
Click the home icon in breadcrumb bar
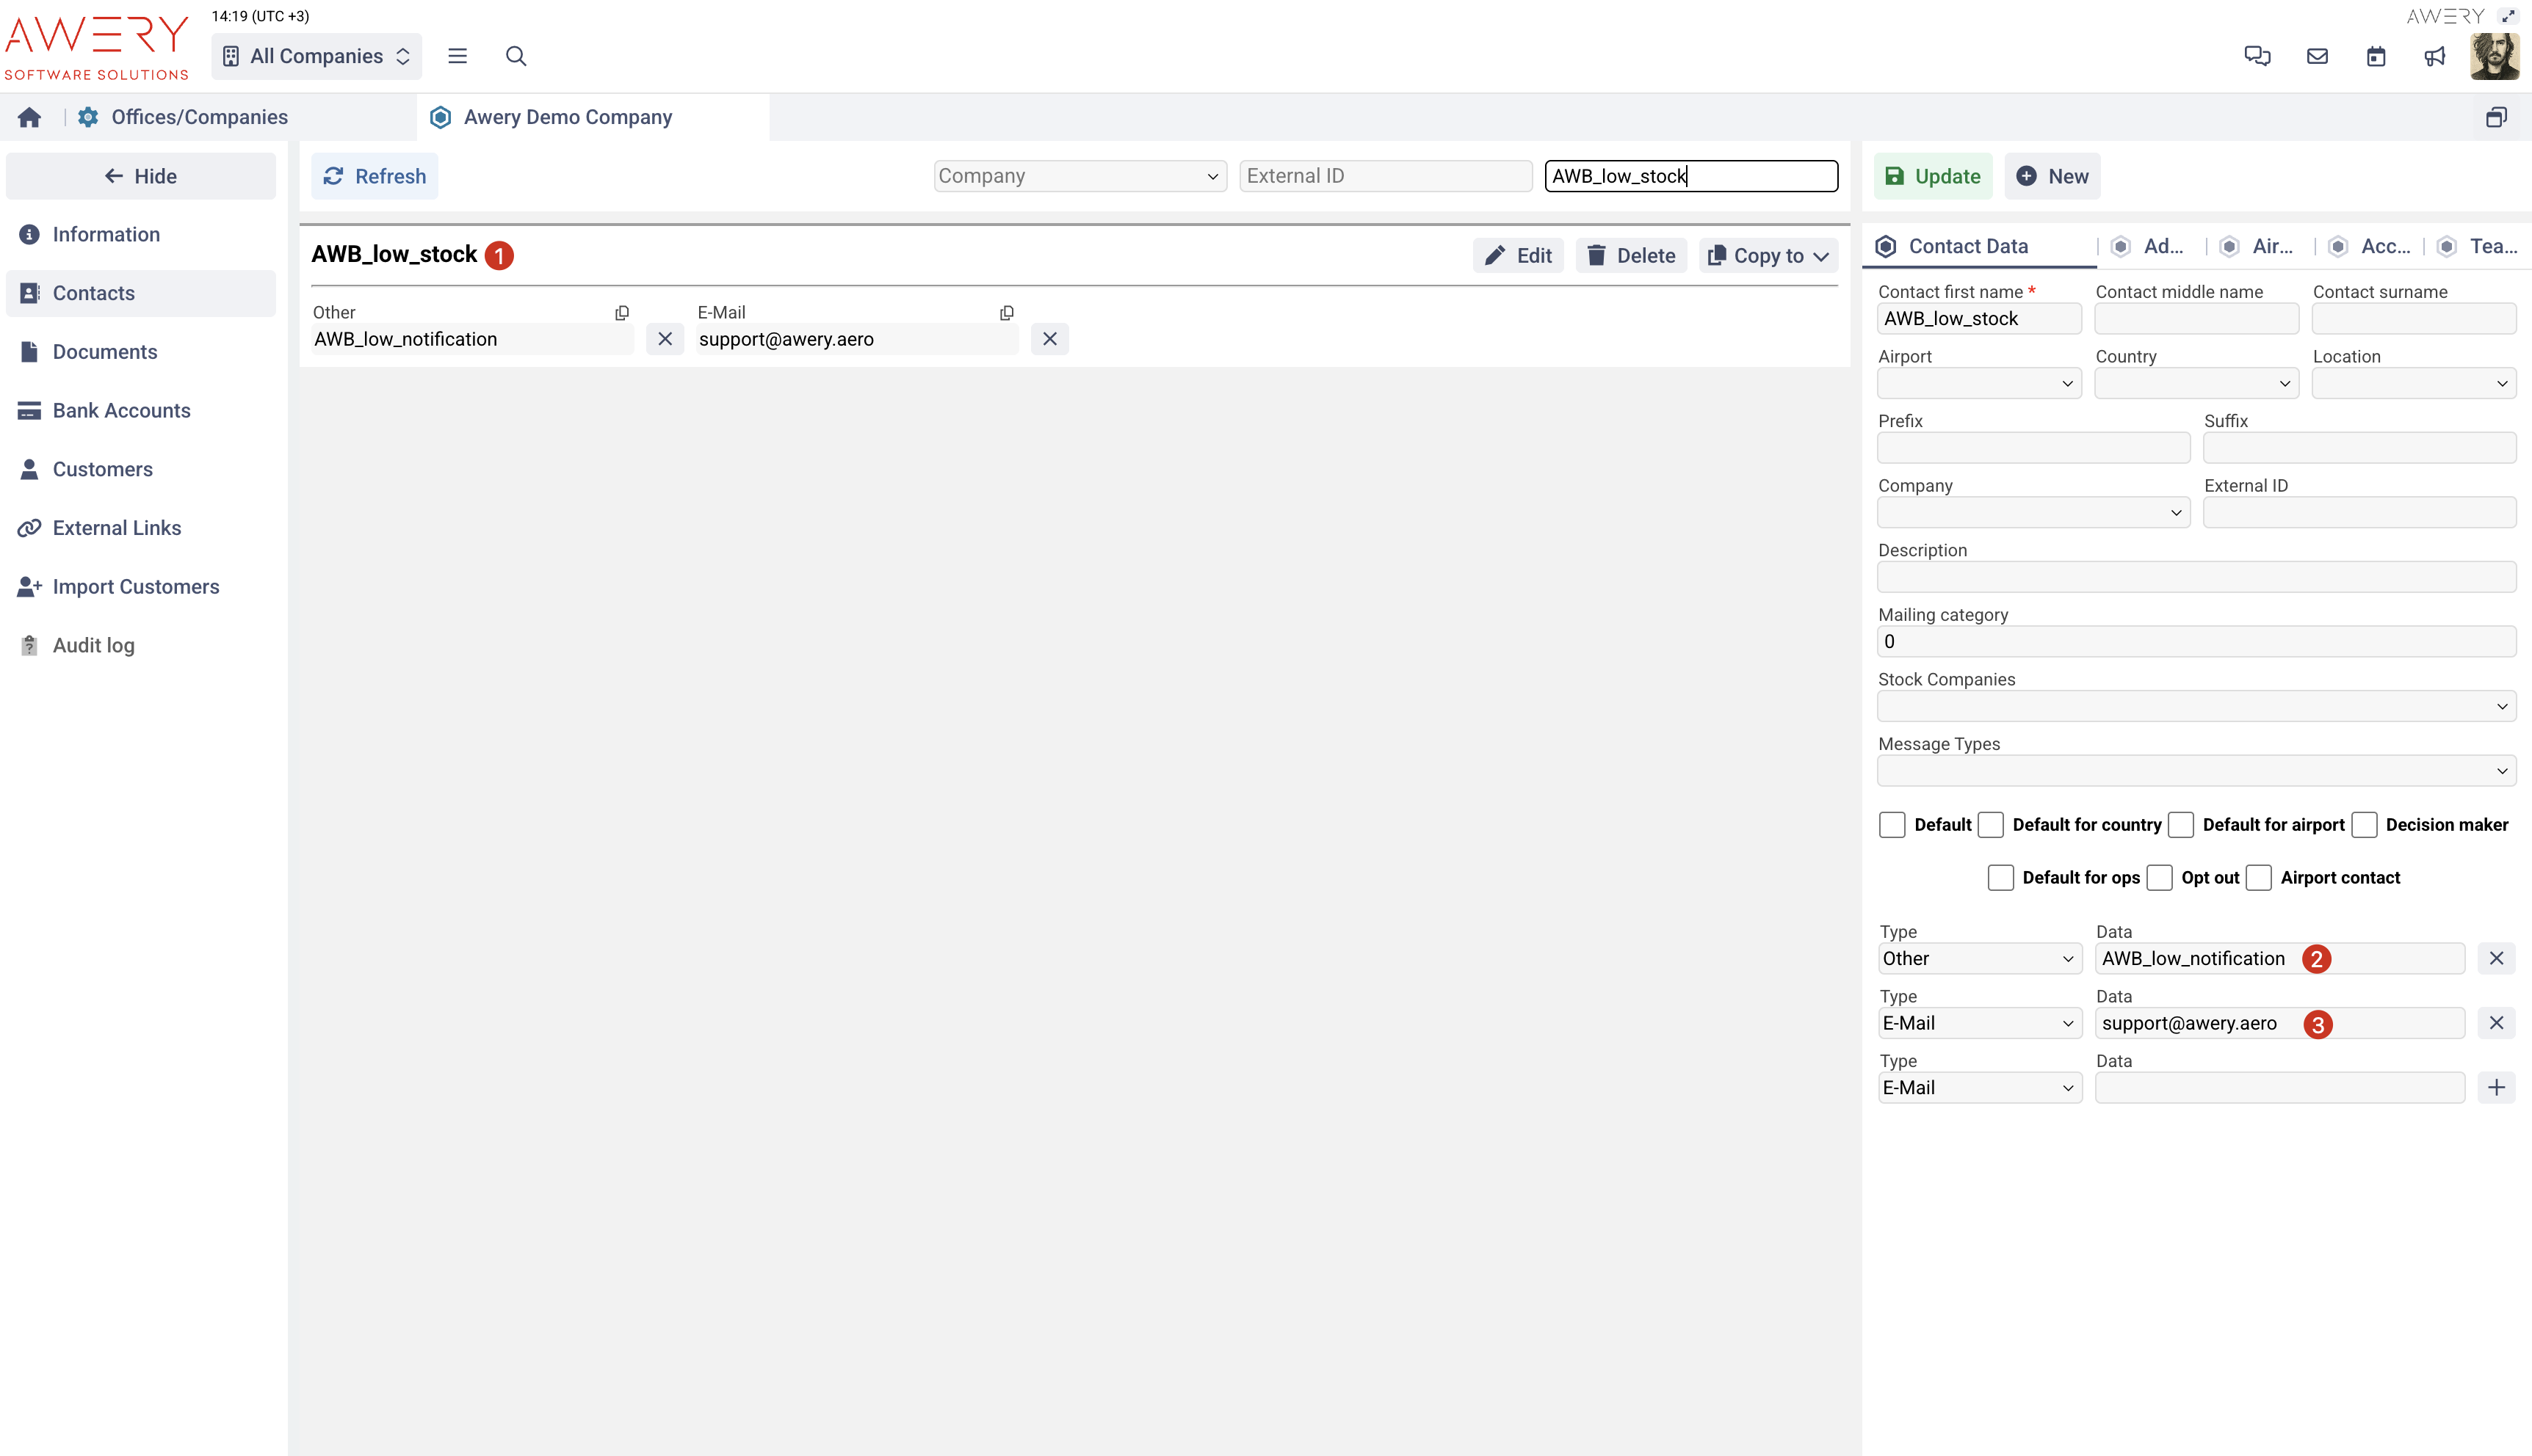pyautogui.click(x=29, y=117)
